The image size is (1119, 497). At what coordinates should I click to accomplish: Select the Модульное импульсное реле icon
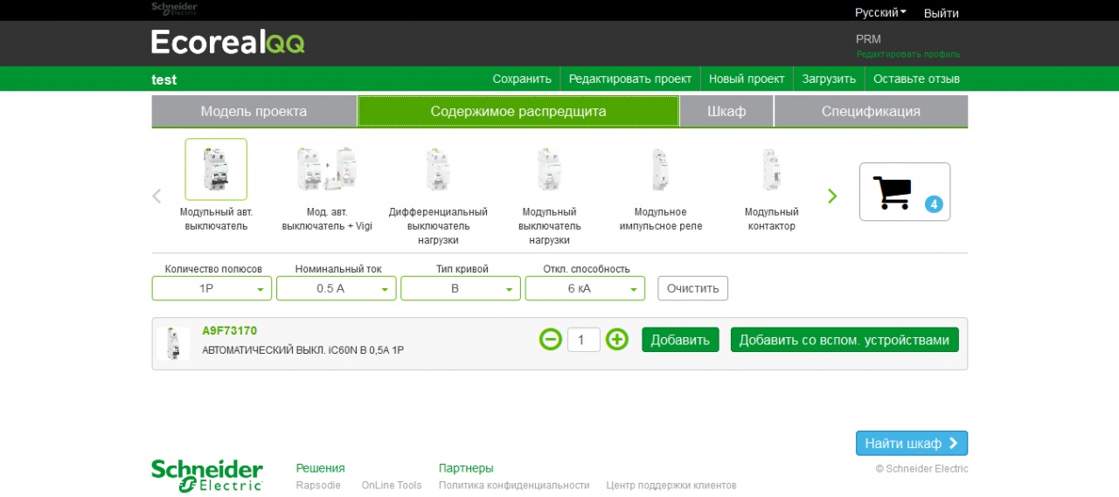(x=660, y=169)
